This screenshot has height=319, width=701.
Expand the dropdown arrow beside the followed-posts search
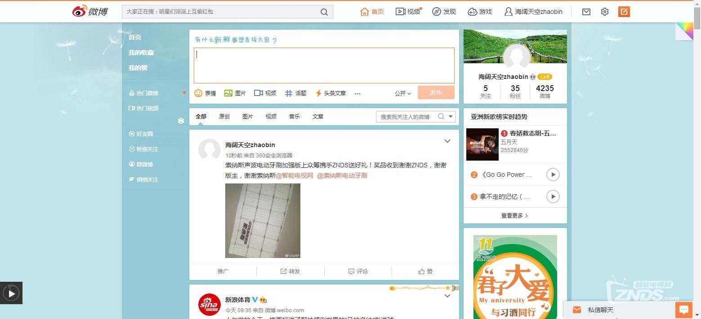tap(451, 117)
